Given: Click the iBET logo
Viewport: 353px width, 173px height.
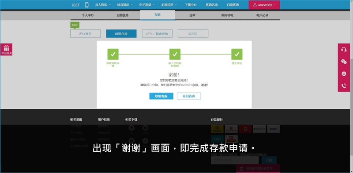Looking at the screenshot, I should click(x=76, y=5).
